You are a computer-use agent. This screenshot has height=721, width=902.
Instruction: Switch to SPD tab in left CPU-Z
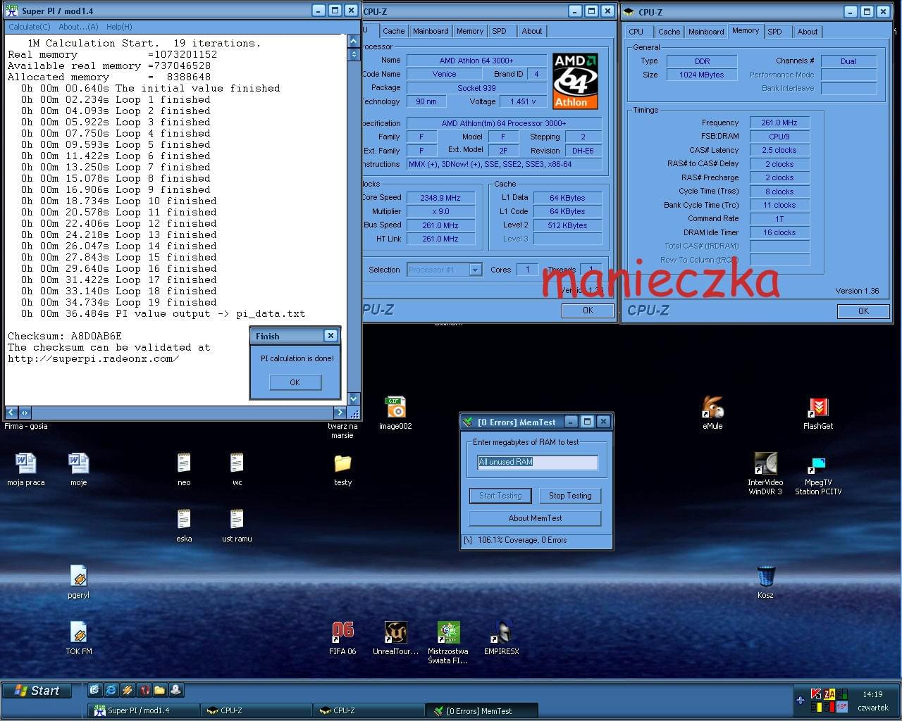pos(499,31)
